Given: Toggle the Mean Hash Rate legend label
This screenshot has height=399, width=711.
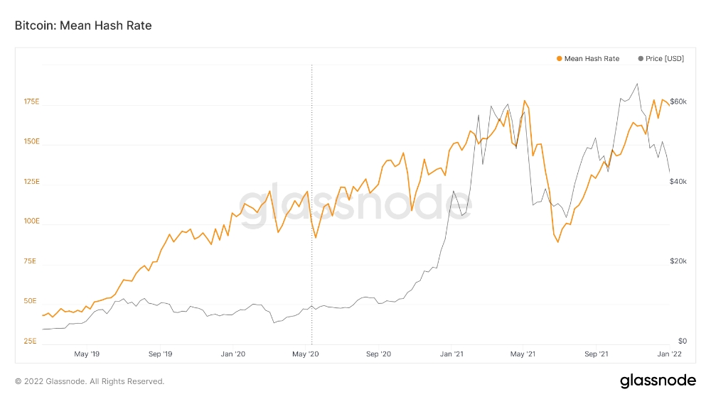Looking at the screenshot, I should tap(592, 59).
